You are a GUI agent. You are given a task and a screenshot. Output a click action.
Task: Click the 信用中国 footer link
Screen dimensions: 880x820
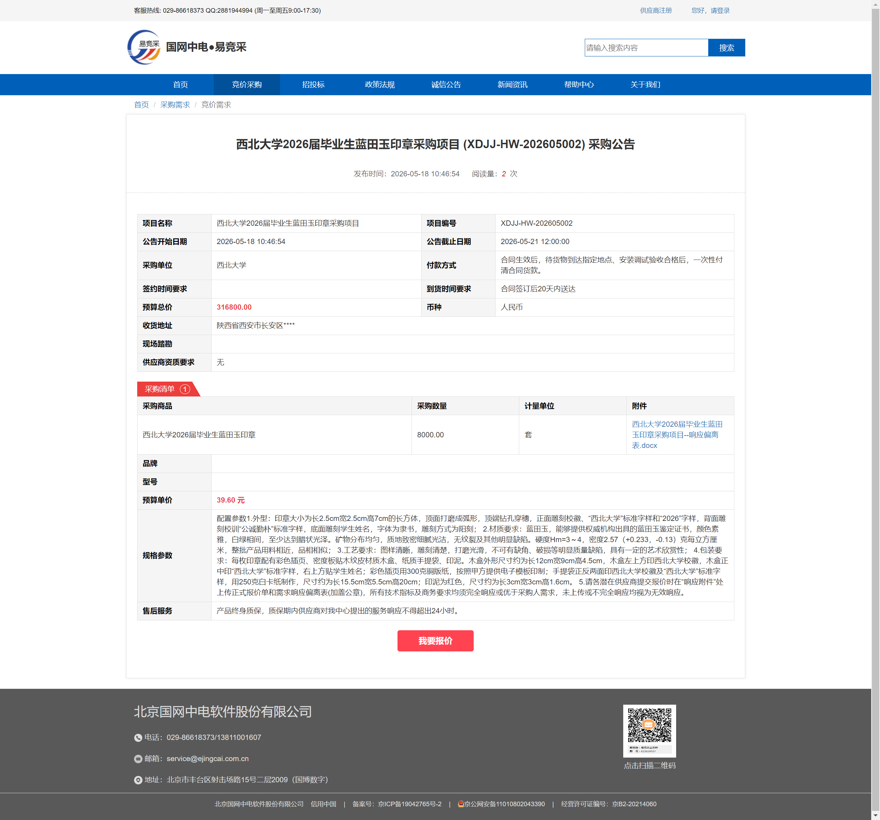(323, 804)
